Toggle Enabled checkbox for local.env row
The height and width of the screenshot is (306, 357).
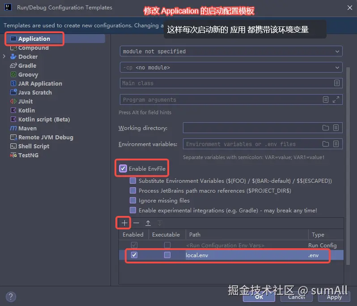point(134,255)
